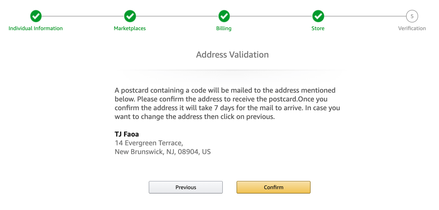This screenshot has width=439, height=210.
Task: Click the New Brunswick, NJ address line
Action: pos(163,152)
